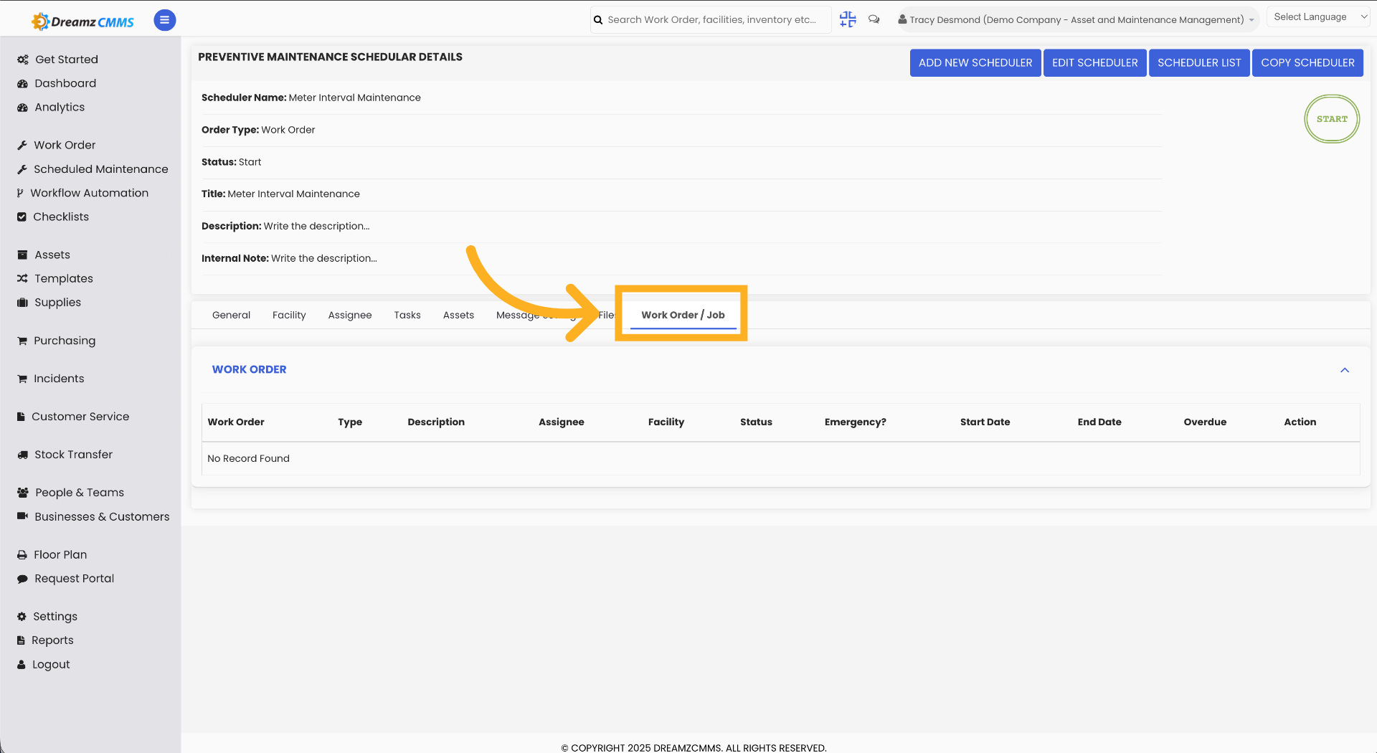This screenshot has height=753, width=1377.
Task: Select the Work Order / Job tab
Action: [683, 315]
